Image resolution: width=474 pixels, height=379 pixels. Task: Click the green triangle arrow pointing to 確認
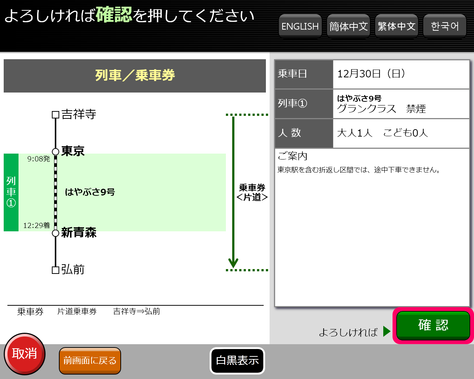387,331
